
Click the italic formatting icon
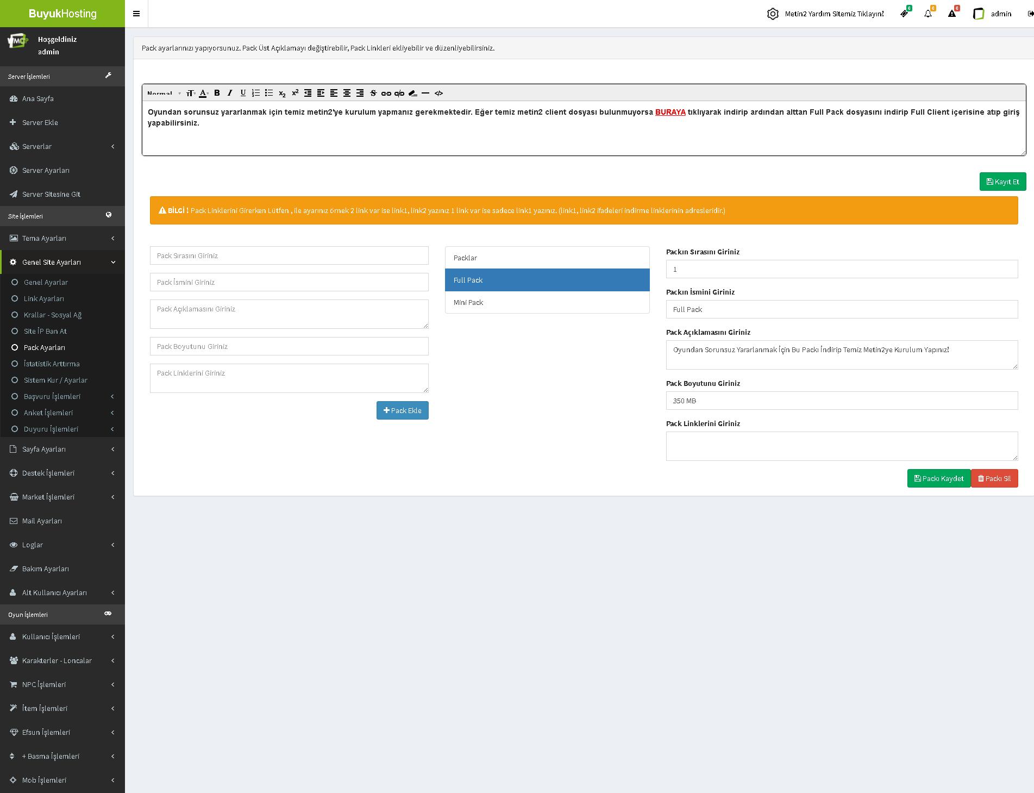click(x=230, y=93)
